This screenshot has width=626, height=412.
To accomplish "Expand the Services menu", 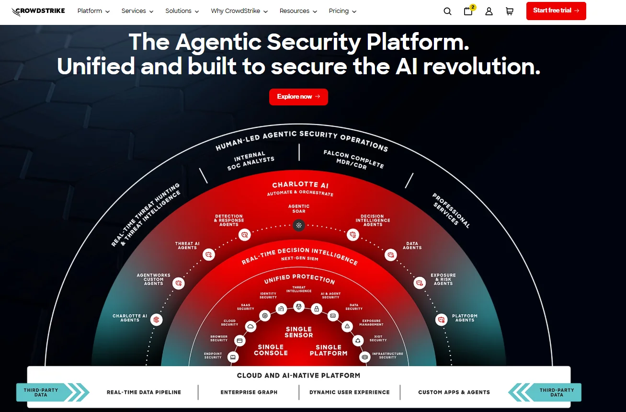I will (x=137, y=11).
